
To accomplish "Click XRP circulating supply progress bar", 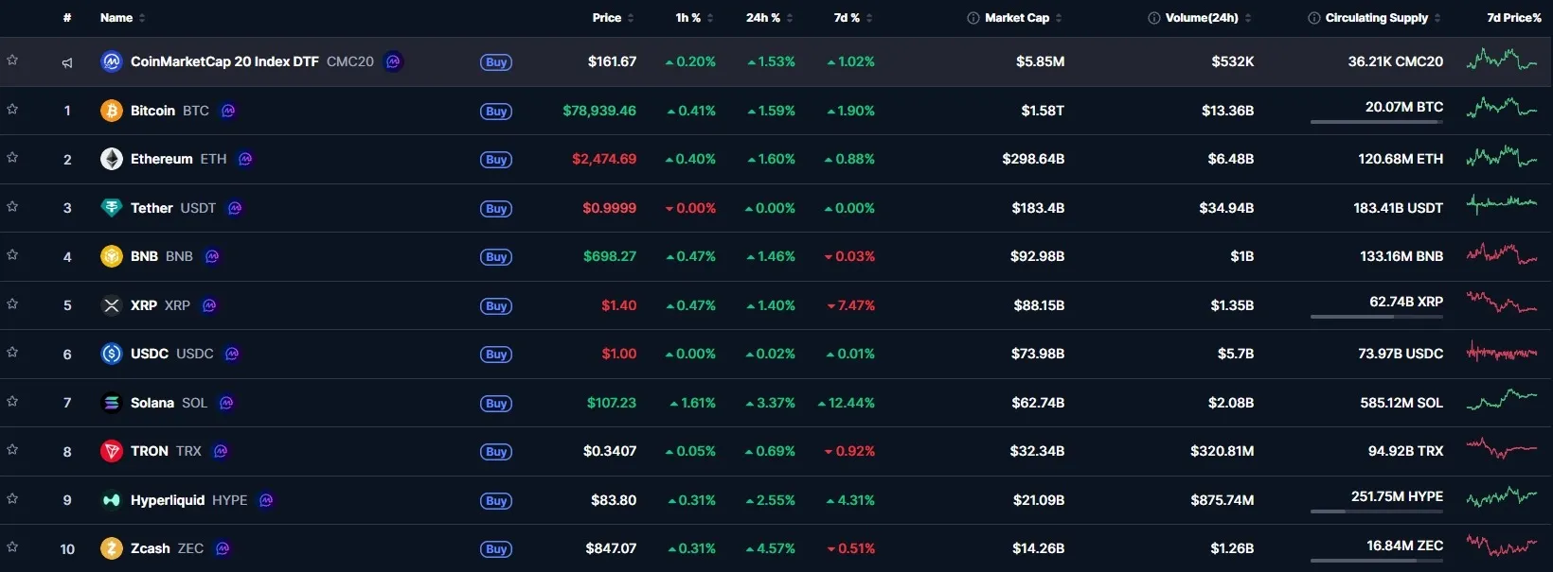I will [1377, 317].
